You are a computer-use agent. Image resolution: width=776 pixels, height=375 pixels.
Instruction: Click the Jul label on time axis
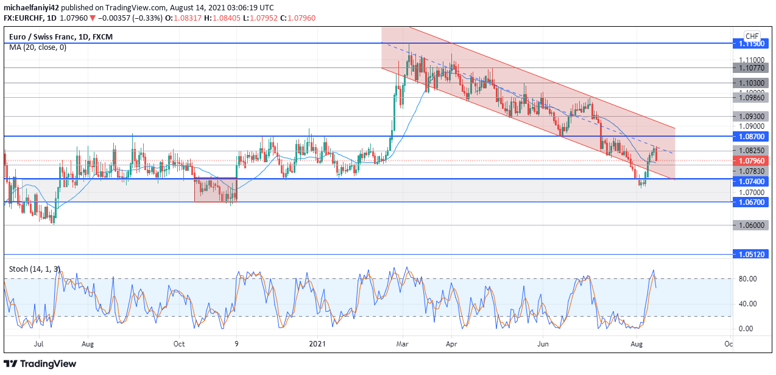pyautogui.click(x=40, y=344)
